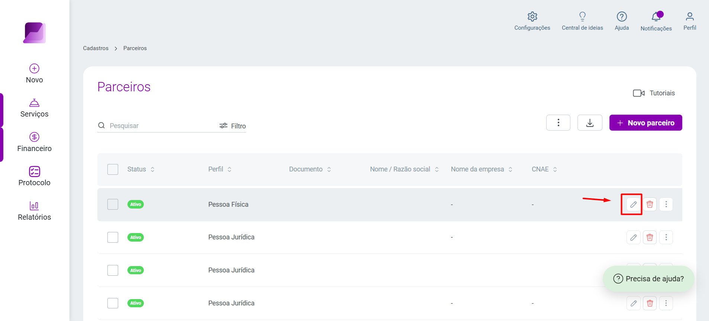Open Central de ideias lightbulb
709x321 pixels.
click(582, 17)
